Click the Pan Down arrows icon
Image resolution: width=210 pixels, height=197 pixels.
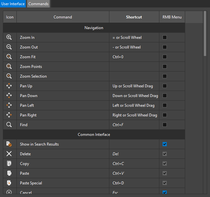point(9,95)
